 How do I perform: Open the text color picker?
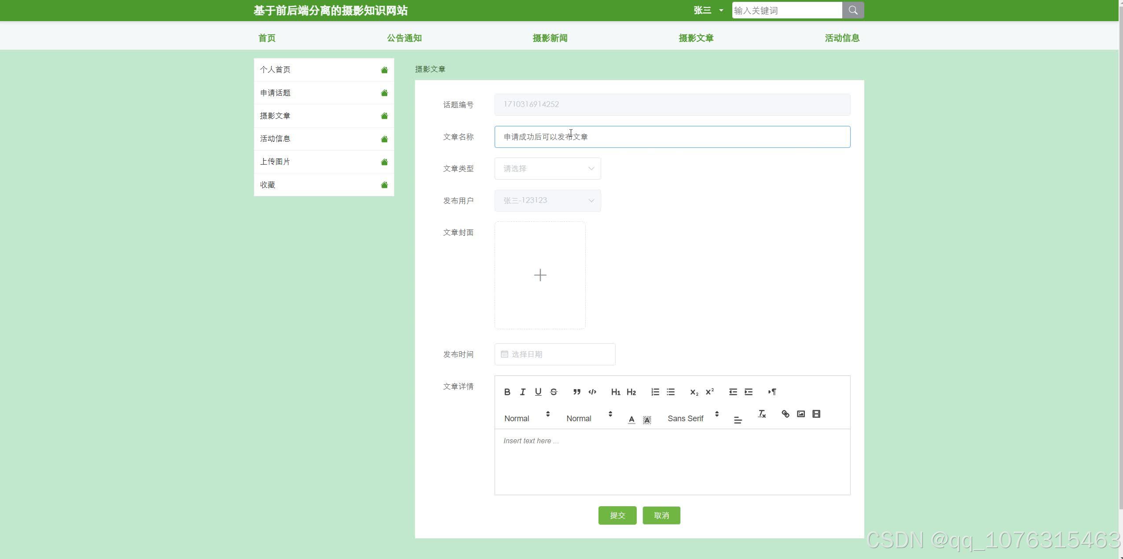(631, 419)
